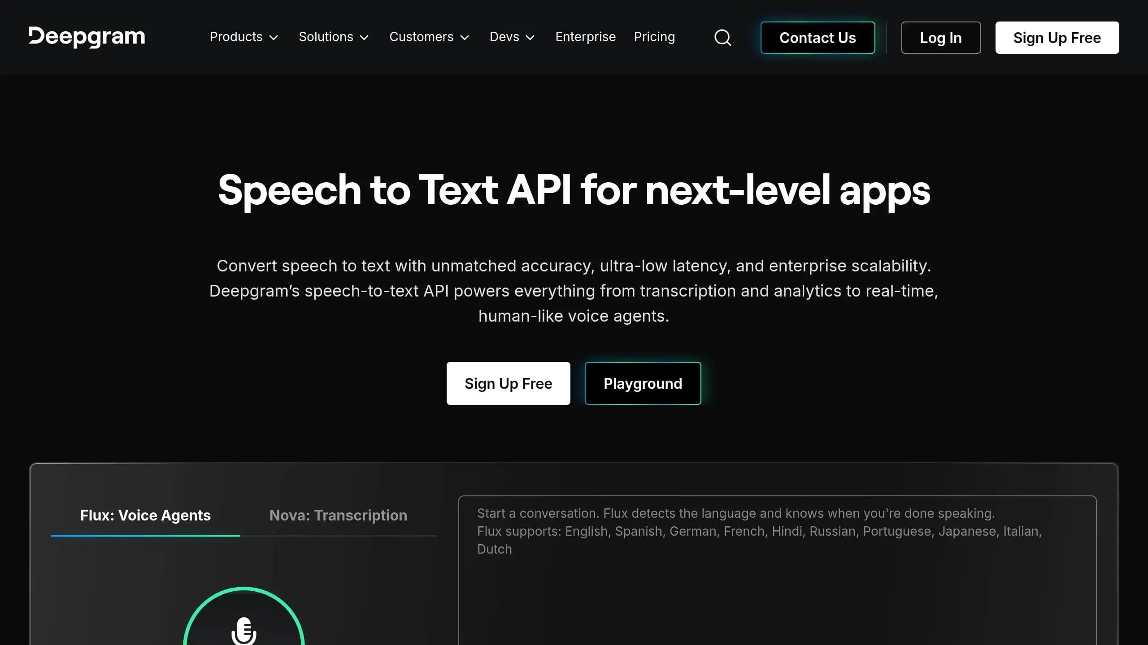Click the Contact Us button
The height and width of the screenshot is (645, 1148).
(818, 38)
